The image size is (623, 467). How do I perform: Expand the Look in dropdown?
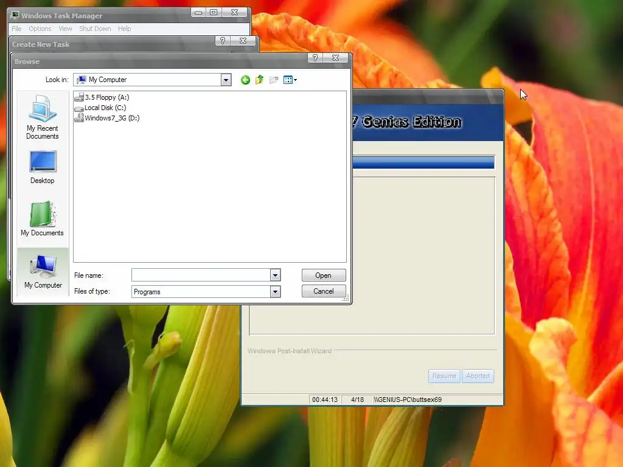[226, 80]
